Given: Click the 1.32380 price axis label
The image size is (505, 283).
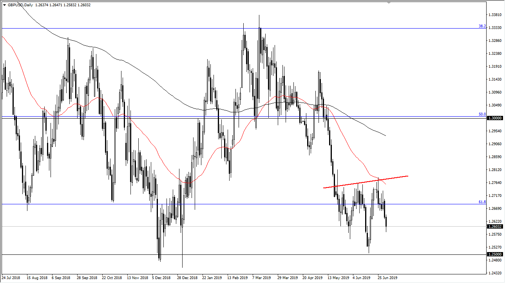Looking at the screenshot, I should (x=495, y=54).
